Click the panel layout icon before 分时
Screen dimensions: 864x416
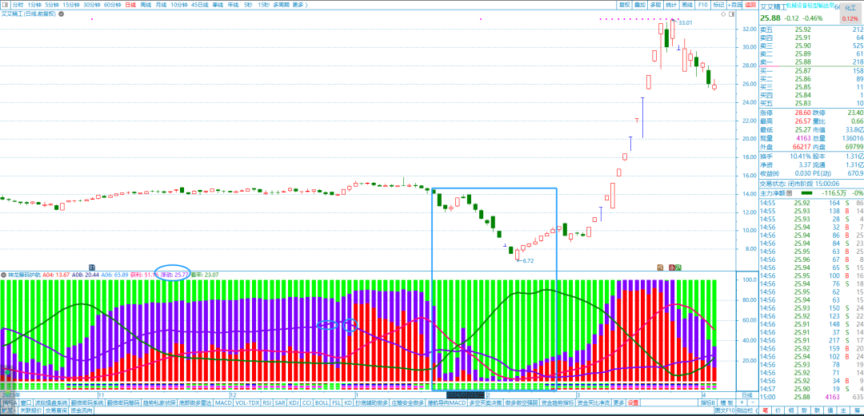[5, 5]
